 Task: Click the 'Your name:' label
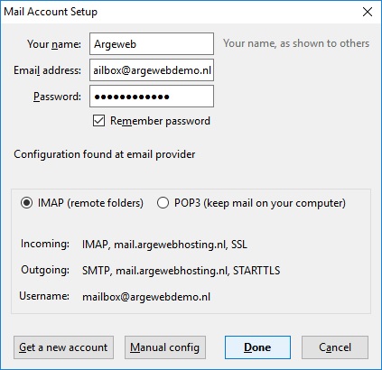[x=54, y=44]
